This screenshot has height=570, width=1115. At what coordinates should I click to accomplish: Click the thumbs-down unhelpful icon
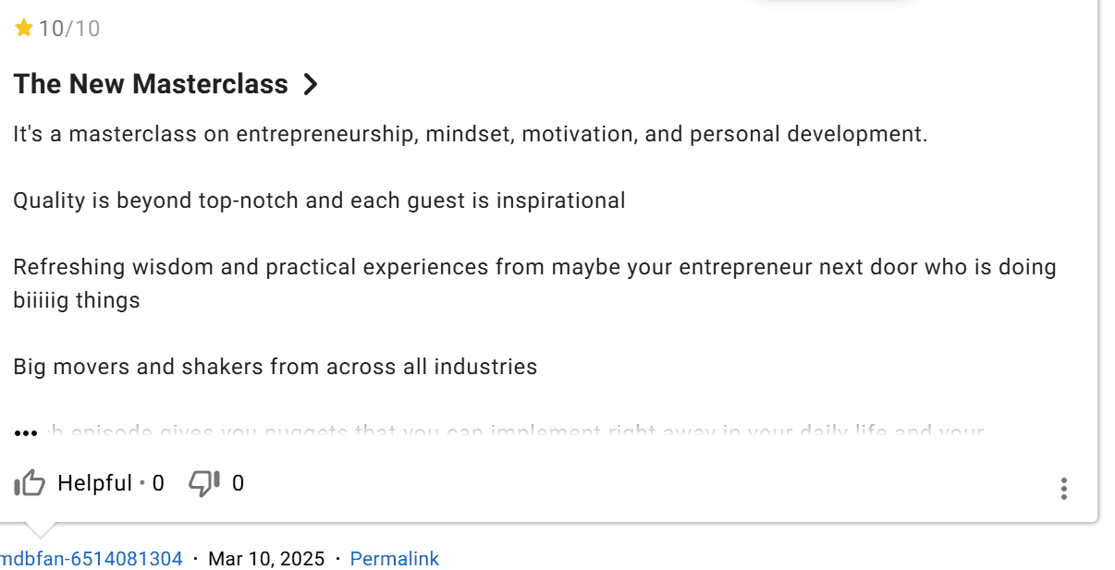pyautogui.click(x=203, y=482)
